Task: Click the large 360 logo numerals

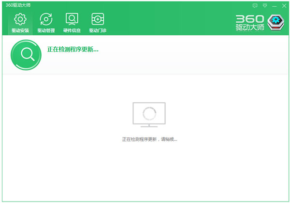Action: point(250,18)
